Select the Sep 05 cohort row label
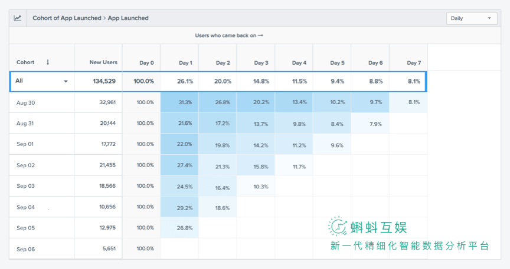The height and width of the screenshot is (269, 510). pos(25,228)
